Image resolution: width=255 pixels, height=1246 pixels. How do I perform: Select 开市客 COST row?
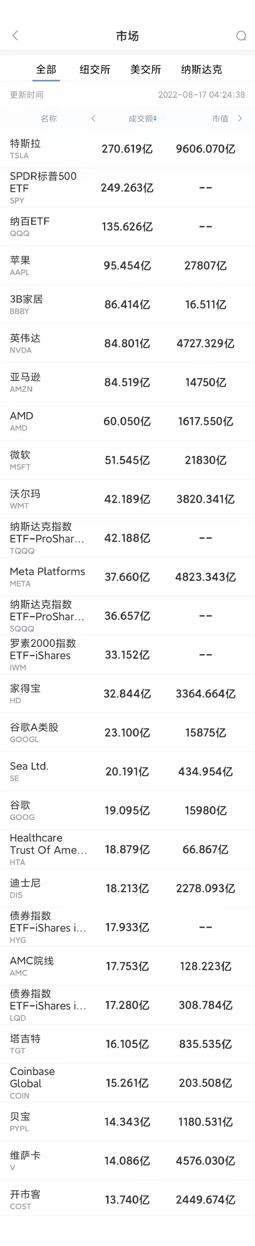click(127, 1199)
